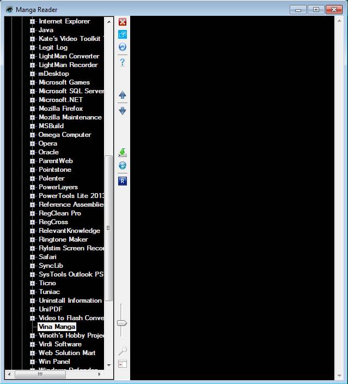
Task: Expand the Mozilla Firefox node
Action: [32, 109]
